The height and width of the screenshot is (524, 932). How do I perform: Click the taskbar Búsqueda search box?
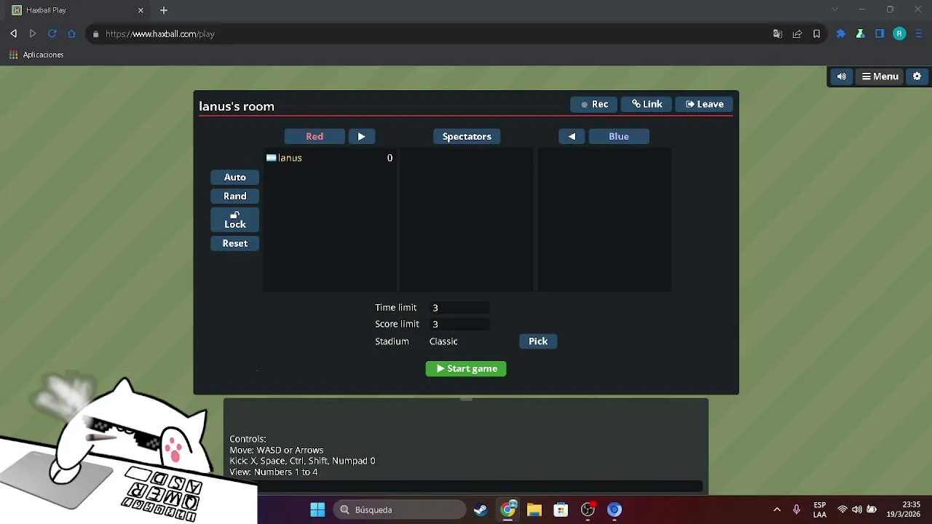pos(400,510)
